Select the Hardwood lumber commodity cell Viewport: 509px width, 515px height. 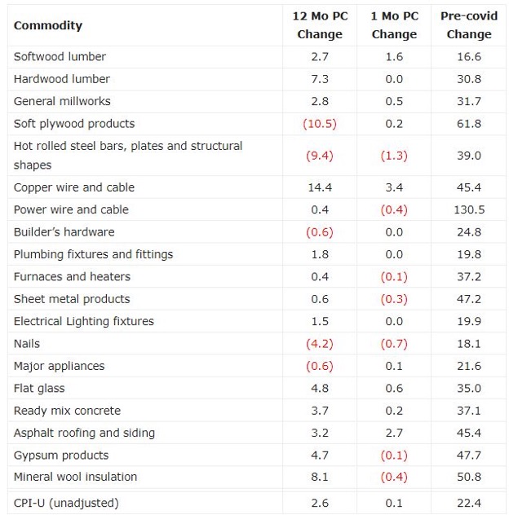pos(62,79)
